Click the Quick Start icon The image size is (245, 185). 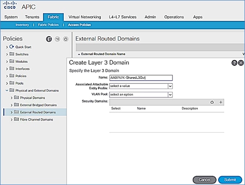pyautogui.click(x=12, y=47)
